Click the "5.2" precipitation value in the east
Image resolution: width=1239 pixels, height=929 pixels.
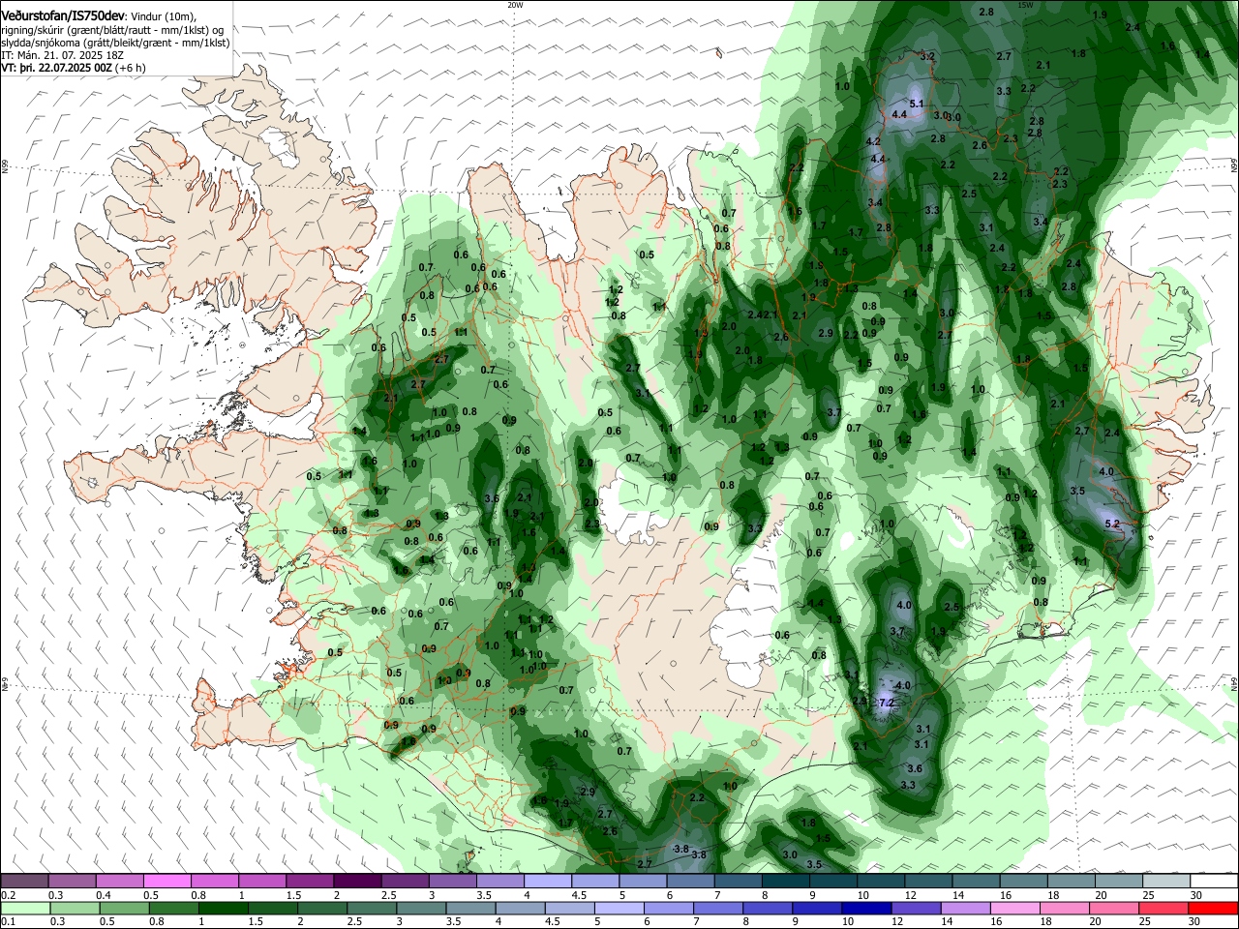coord(1111,524)
